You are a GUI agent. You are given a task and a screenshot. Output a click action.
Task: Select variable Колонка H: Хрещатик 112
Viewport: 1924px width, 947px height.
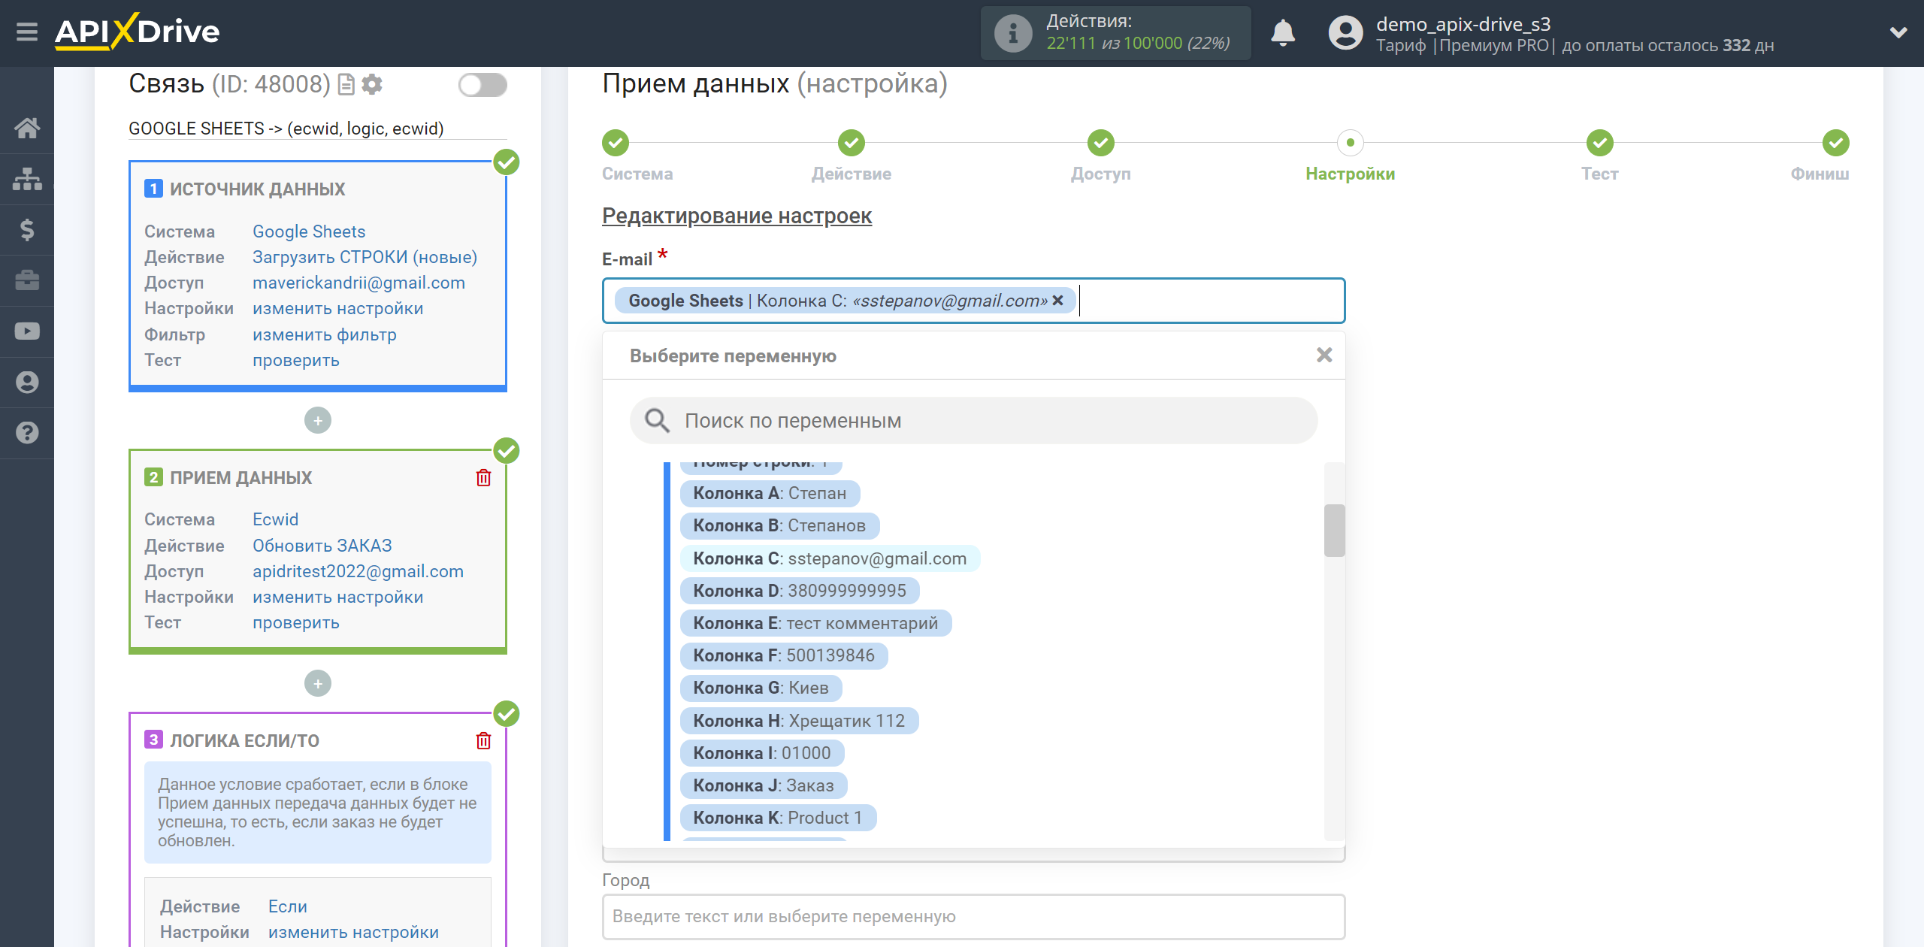click(799, 721)
